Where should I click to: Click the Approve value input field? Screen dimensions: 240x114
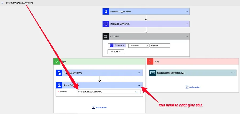coord(160,46)
